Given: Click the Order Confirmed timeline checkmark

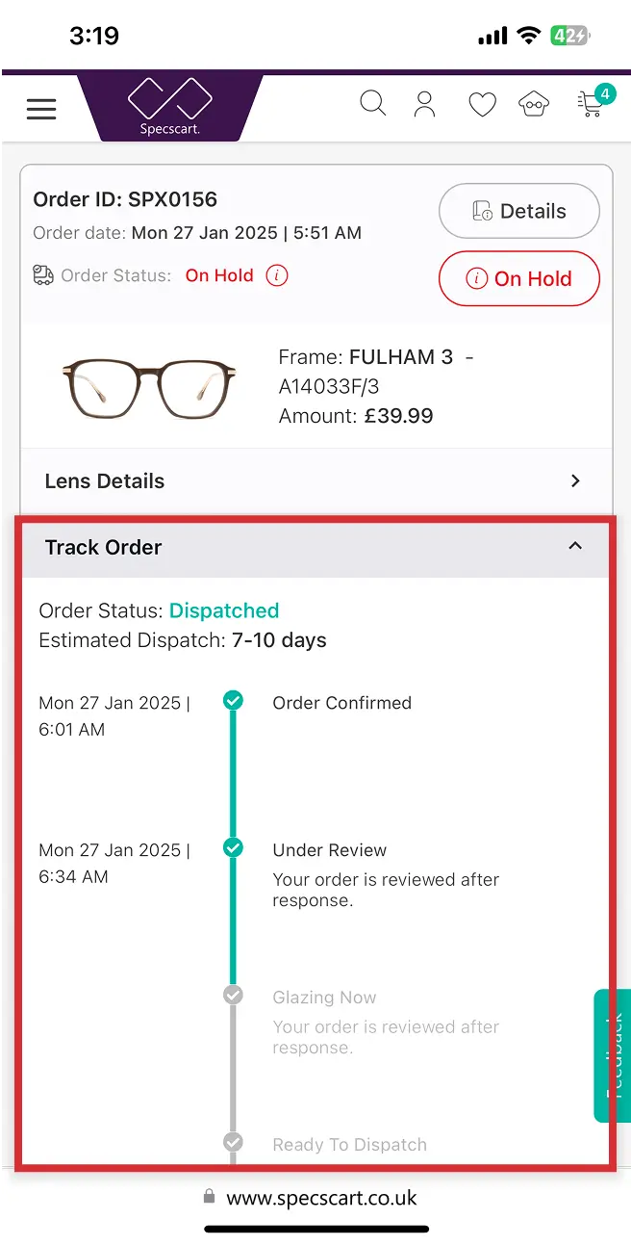Looking at the screenshot, I should pyautogui.click(x=233, y=700).
